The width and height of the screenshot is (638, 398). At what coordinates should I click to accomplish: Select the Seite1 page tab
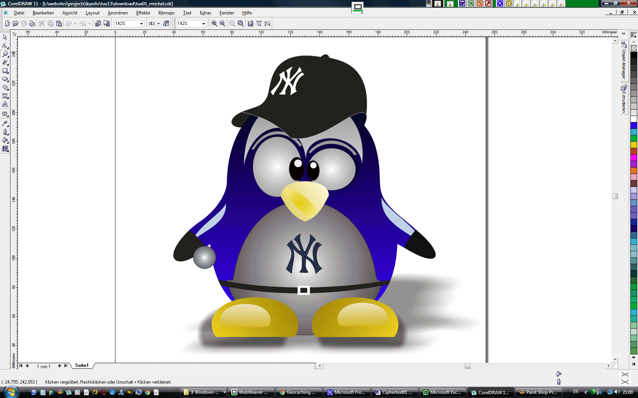click(82, 365)
